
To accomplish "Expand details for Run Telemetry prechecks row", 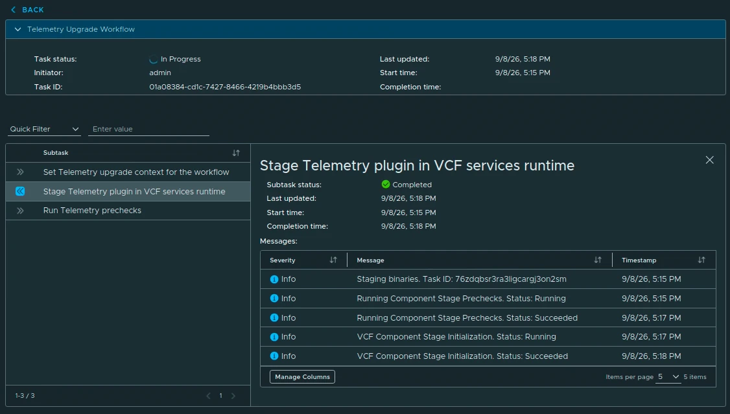I will tap(20, 211).
